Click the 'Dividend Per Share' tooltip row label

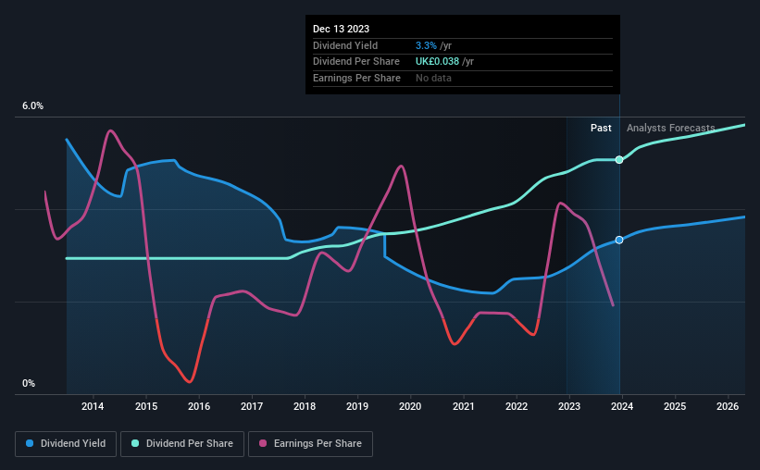coord(356,62)
